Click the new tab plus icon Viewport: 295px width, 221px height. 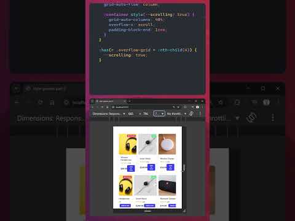point(130,101)
